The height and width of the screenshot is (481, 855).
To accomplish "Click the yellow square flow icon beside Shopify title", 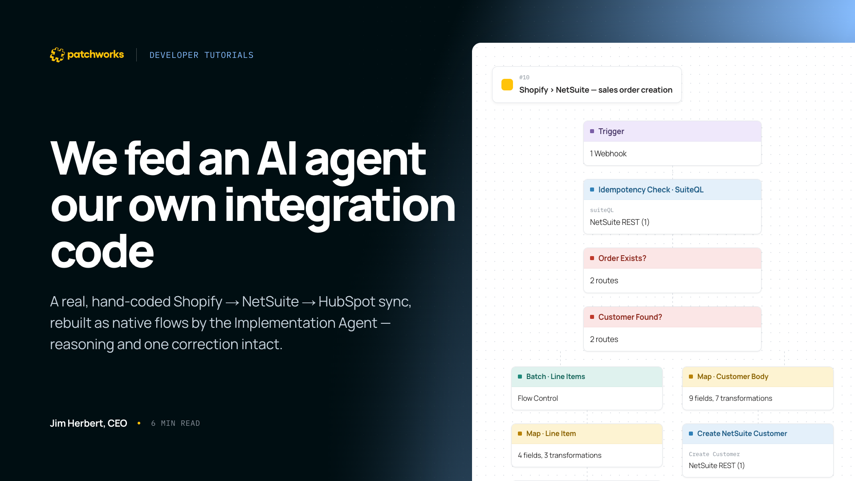I will (x=507, y=85).
